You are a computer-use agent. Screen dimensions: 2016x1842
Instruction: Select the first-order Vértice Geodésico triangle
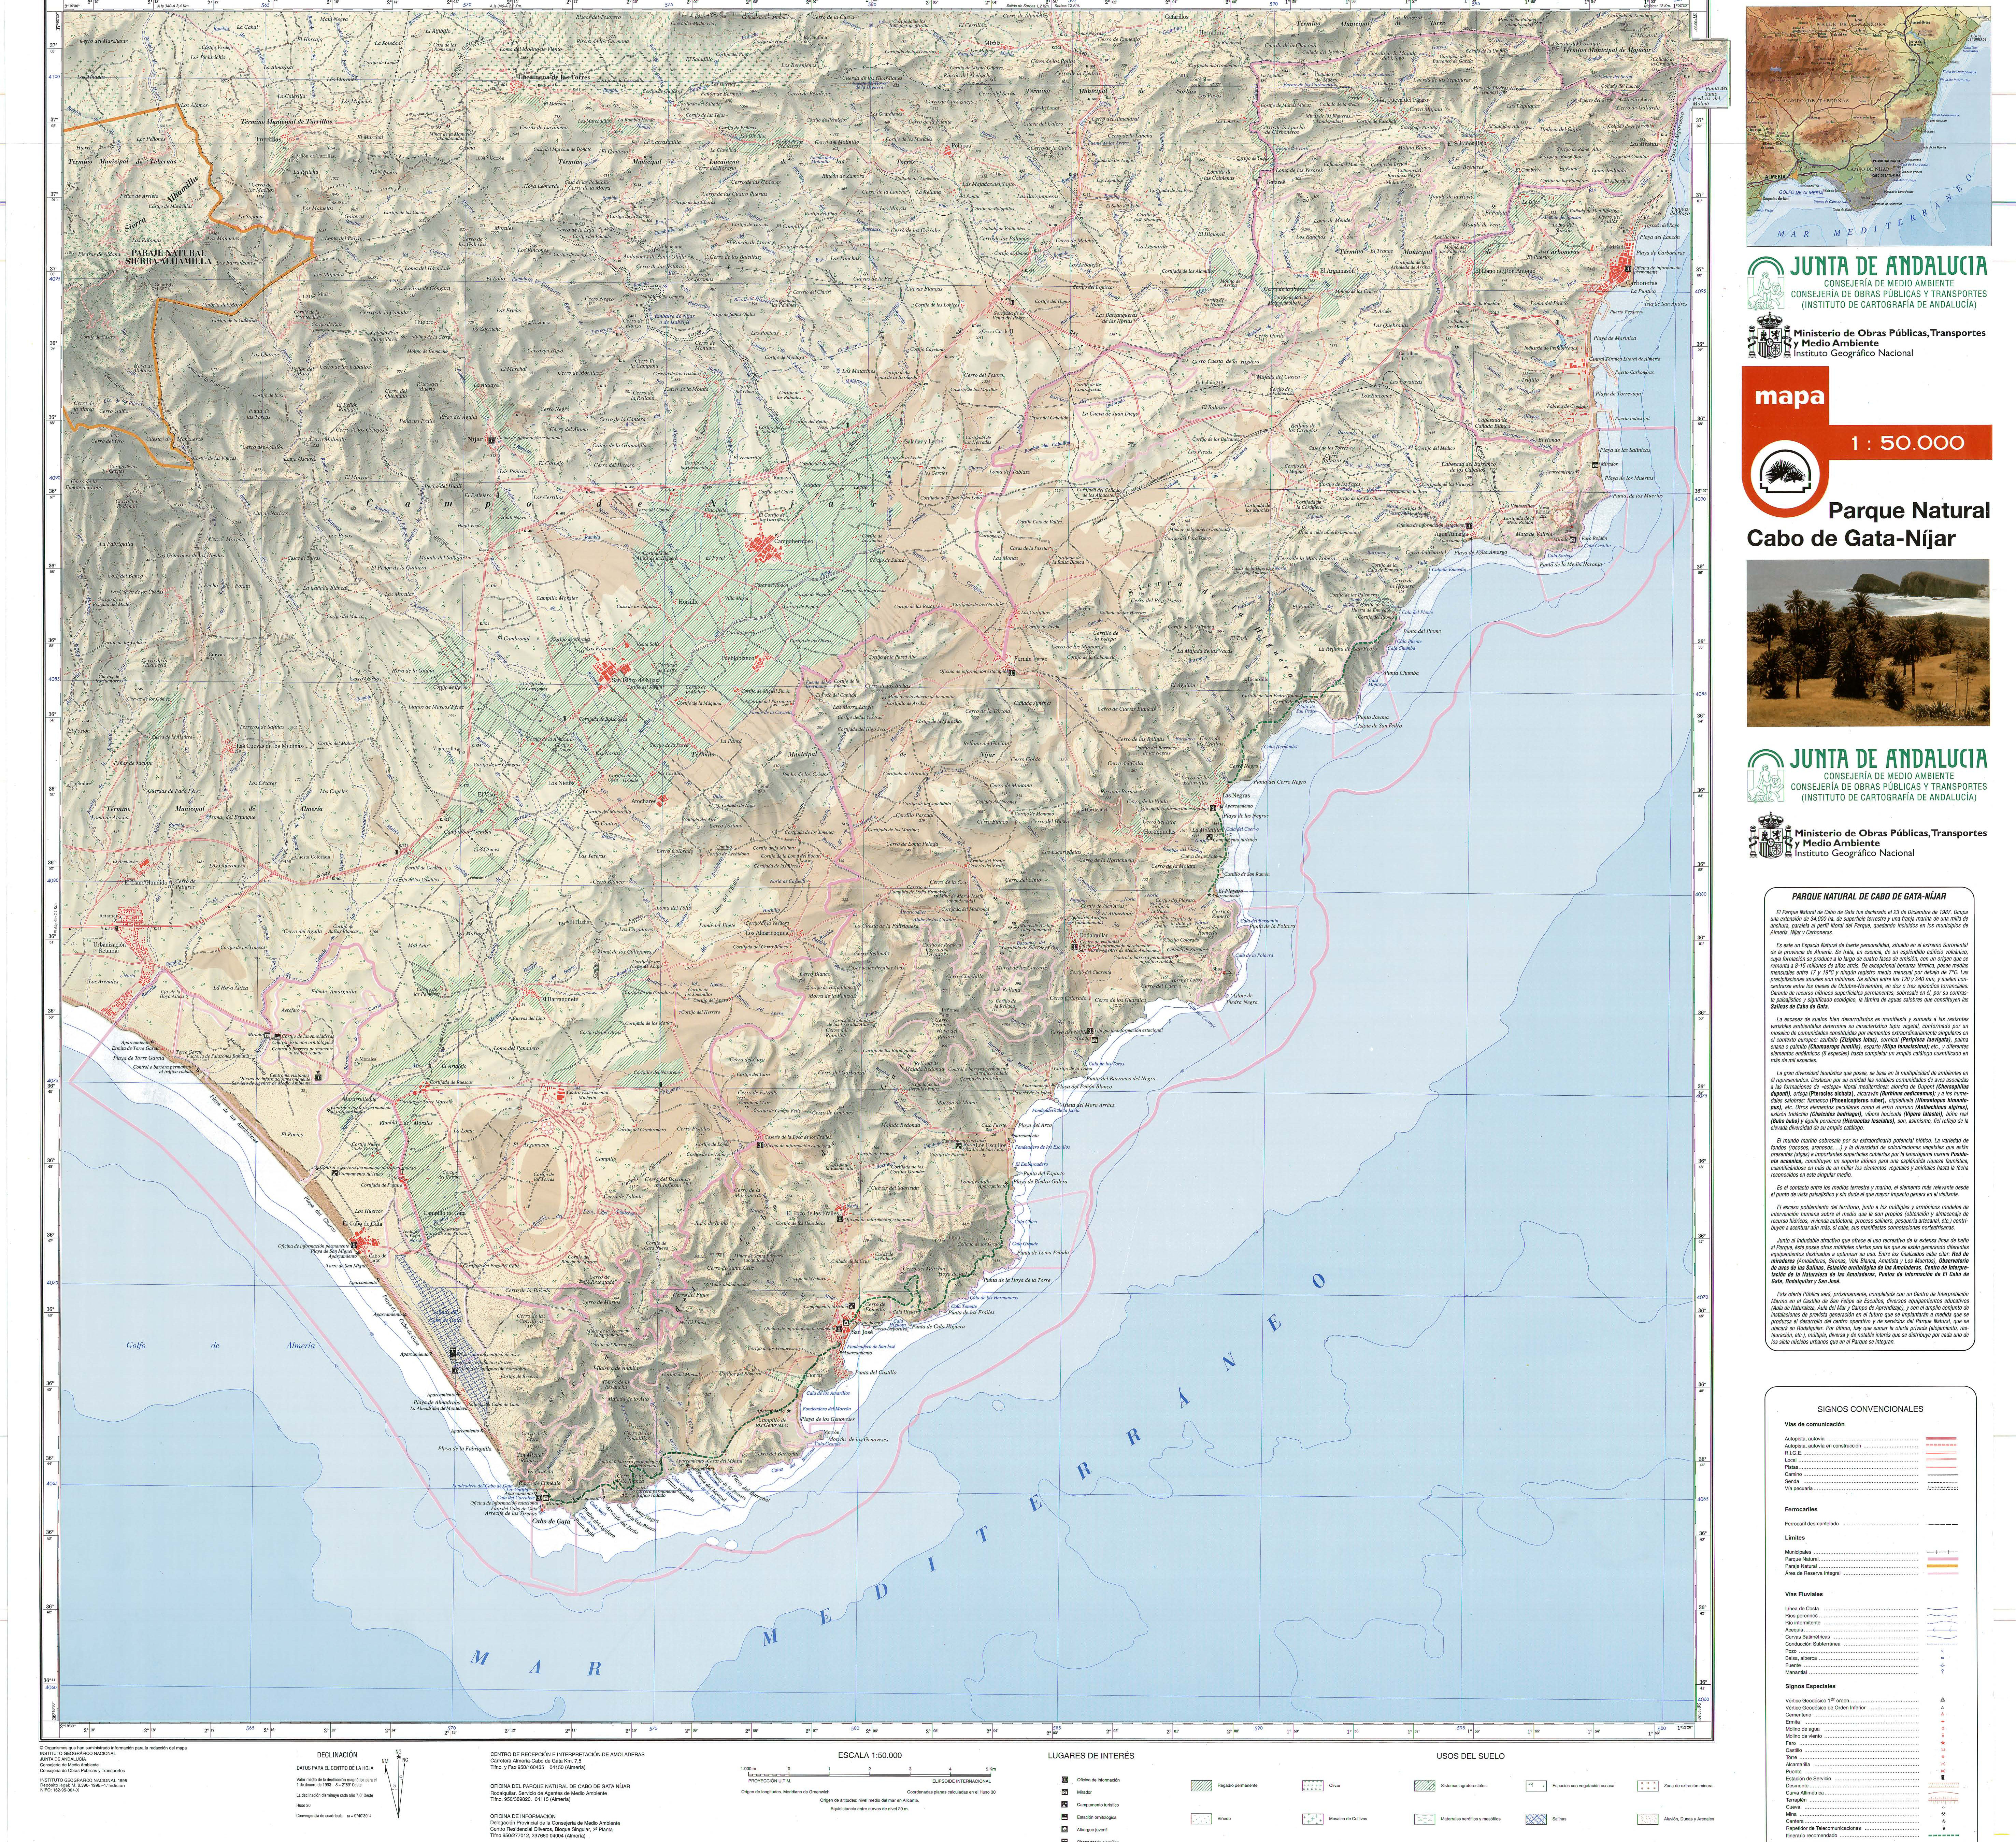[x=1943, y=1700]
